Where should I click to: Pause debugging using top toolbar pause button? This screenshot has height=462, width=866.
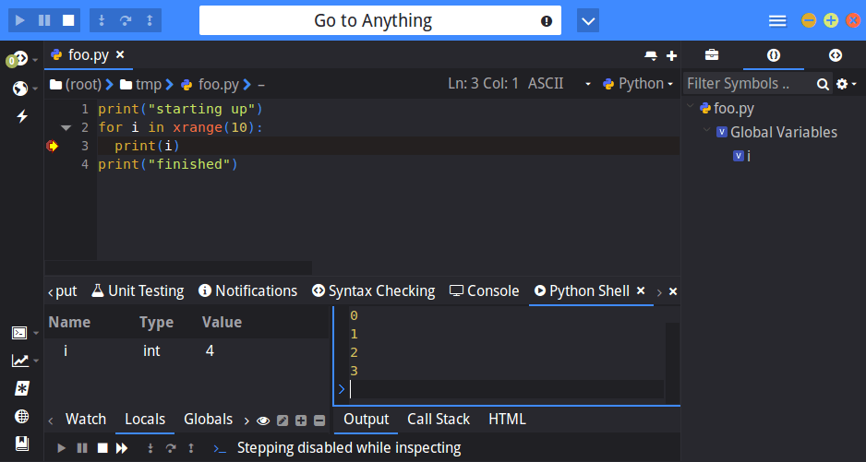tap(44, 20)
